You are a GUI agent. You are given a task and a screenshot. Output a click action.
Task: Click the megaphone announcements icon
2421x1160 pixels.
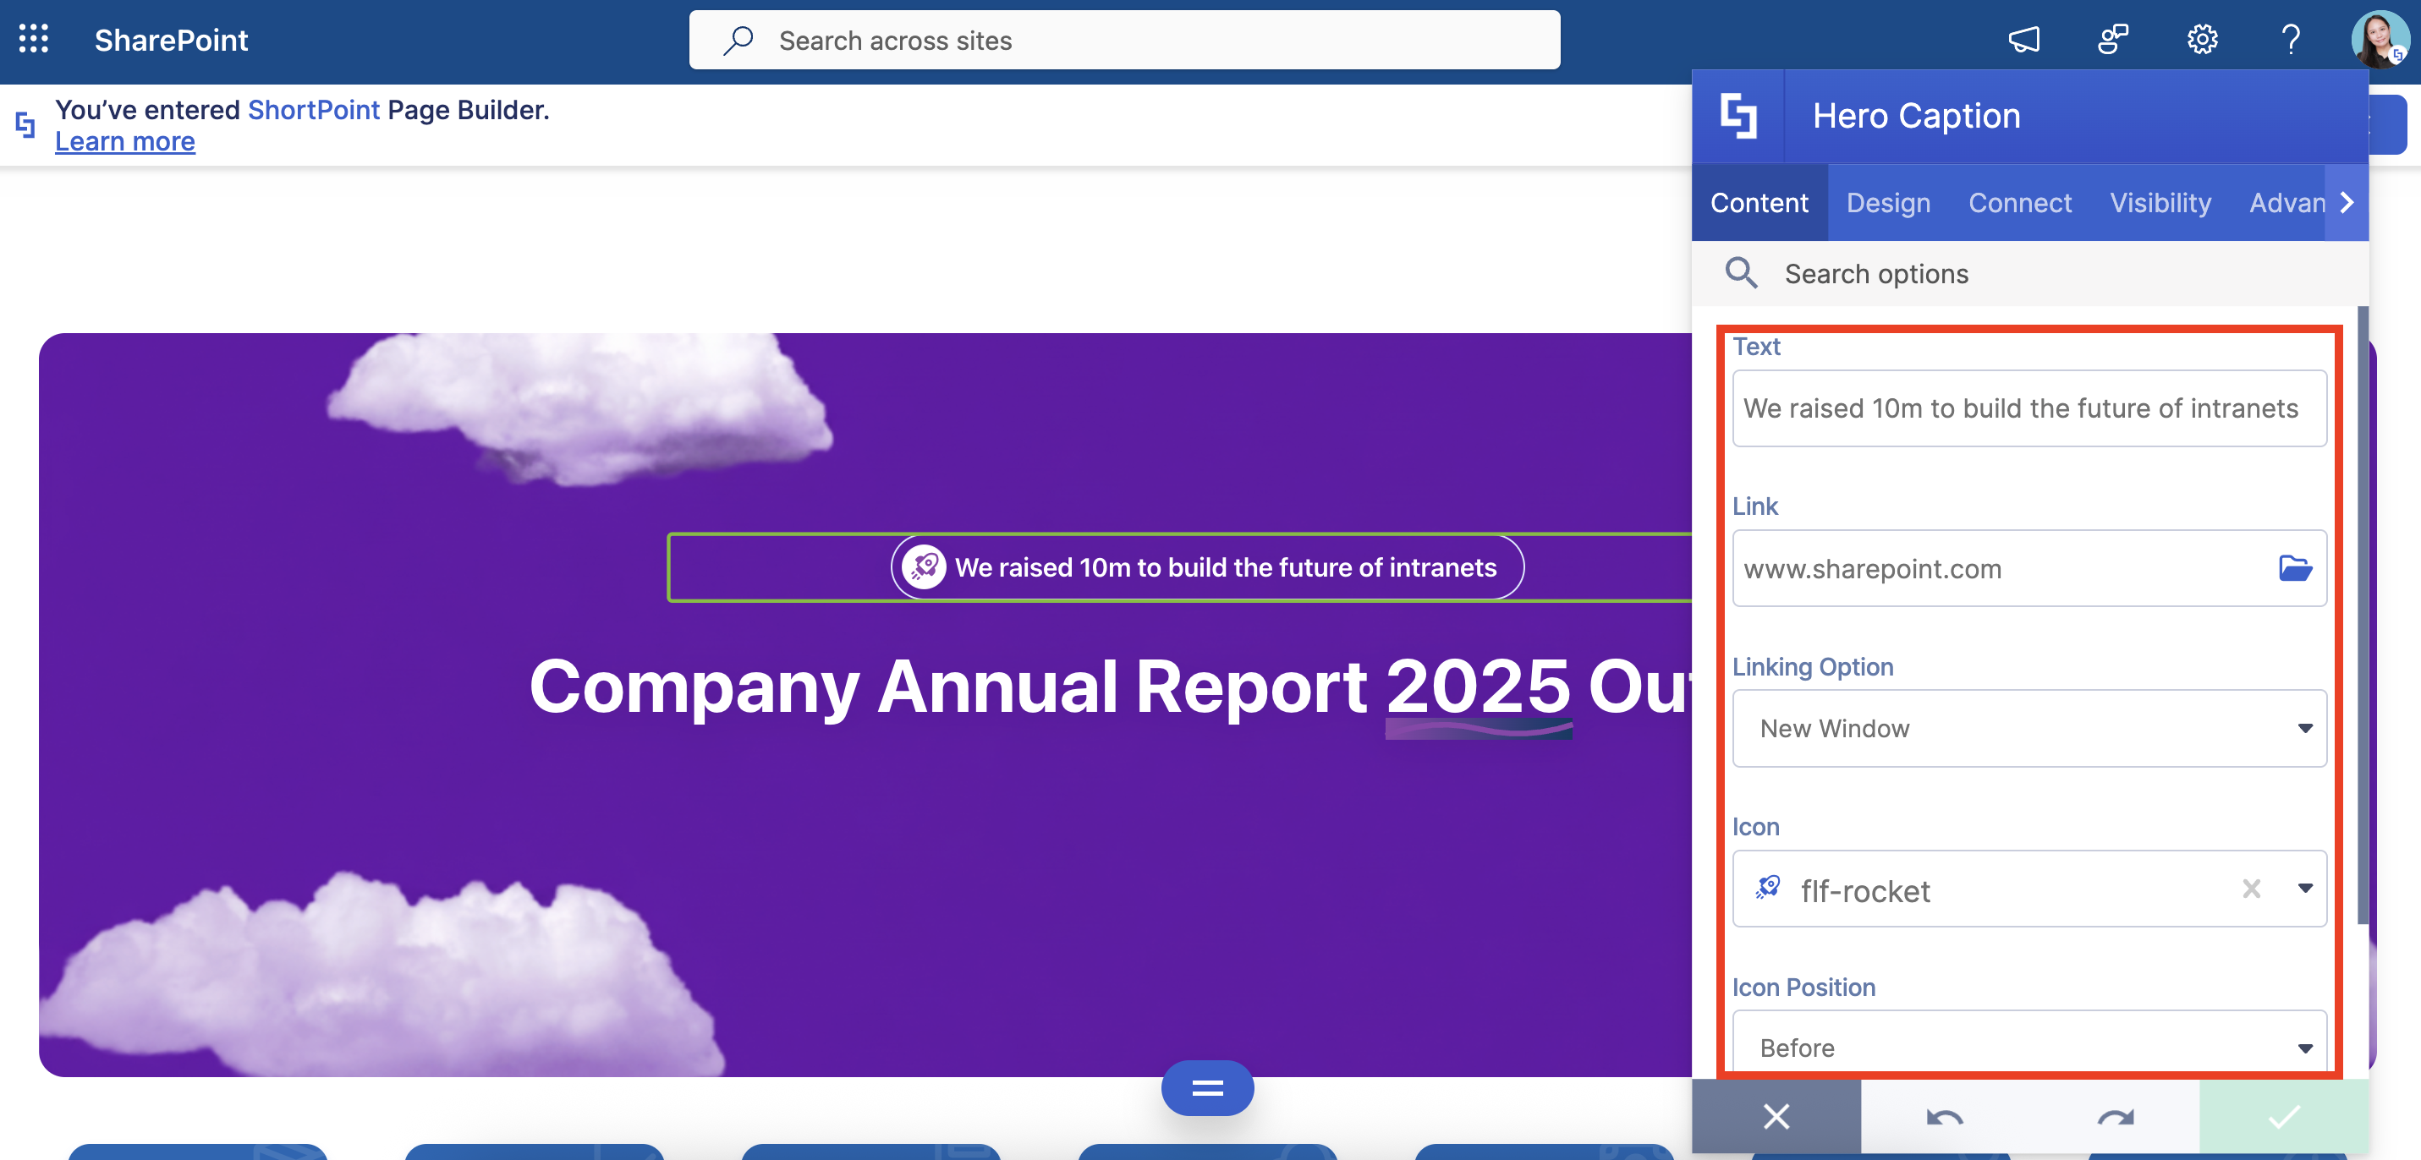(2023, 40)
